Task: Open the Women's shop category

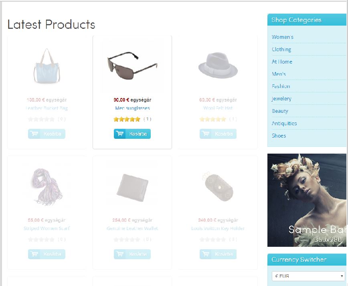Action: coord(283,37)
